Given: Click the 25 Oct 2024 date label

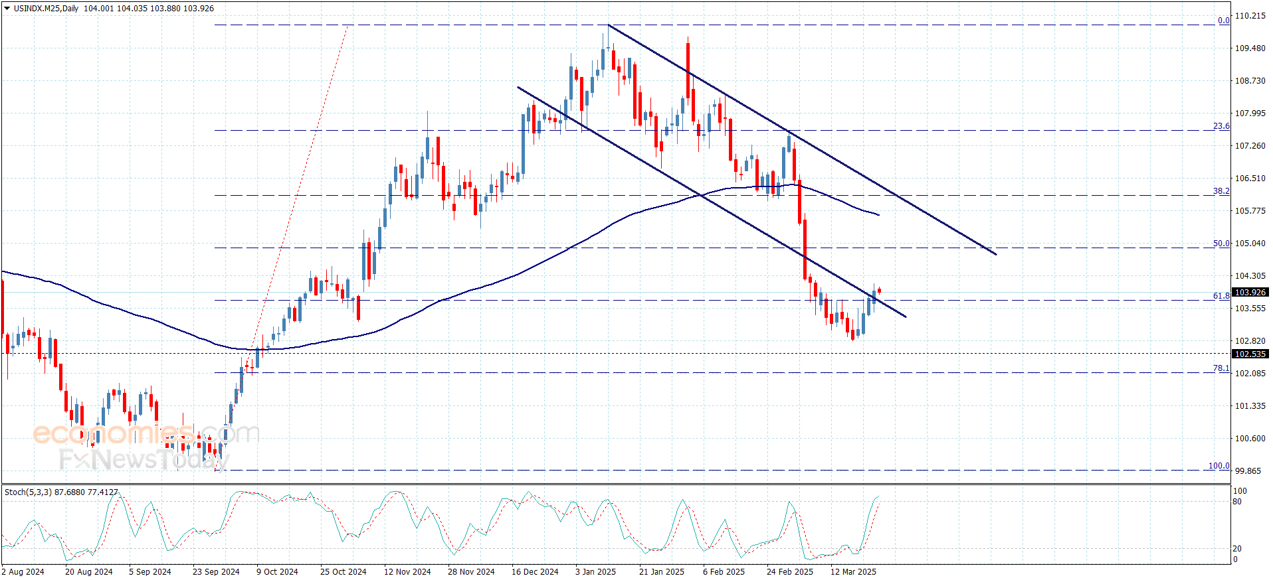Looking at the screenshot, I should (343, 572).
